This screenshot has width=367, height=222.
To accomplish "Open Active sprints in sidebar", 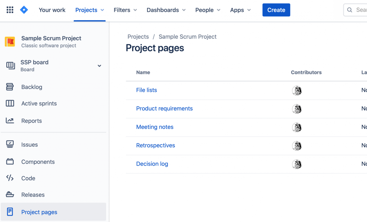I will pos(53,103).
